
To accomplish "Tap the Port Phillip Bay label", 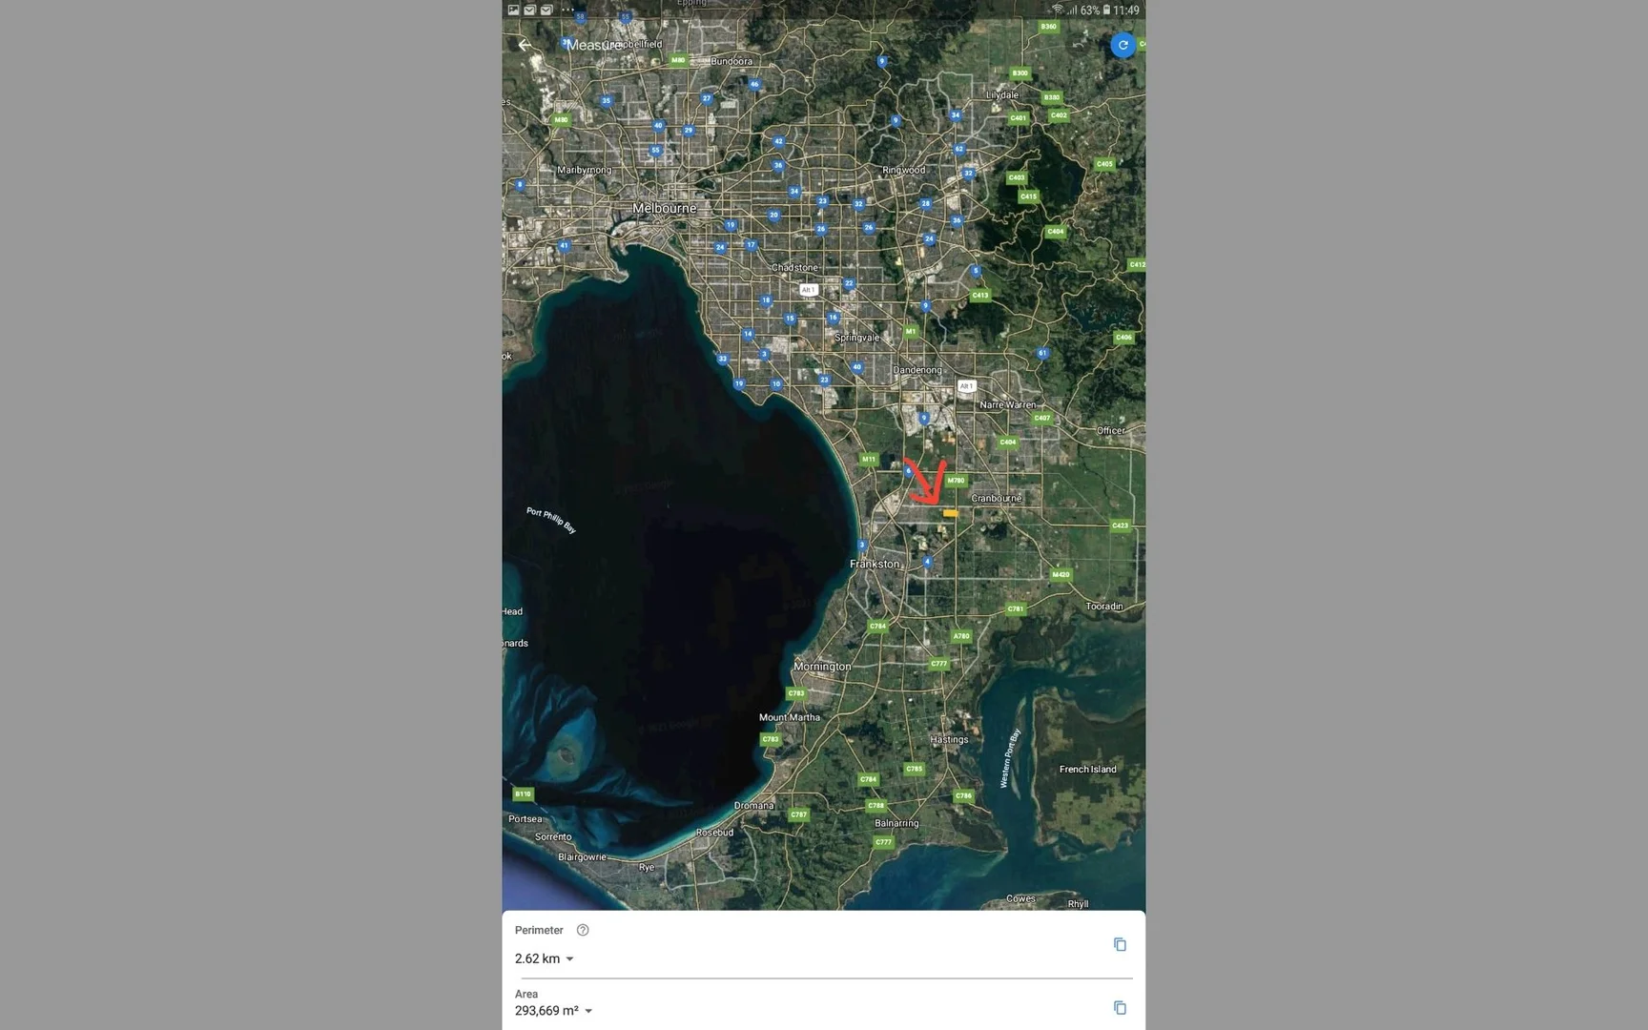I will [551, 520].
